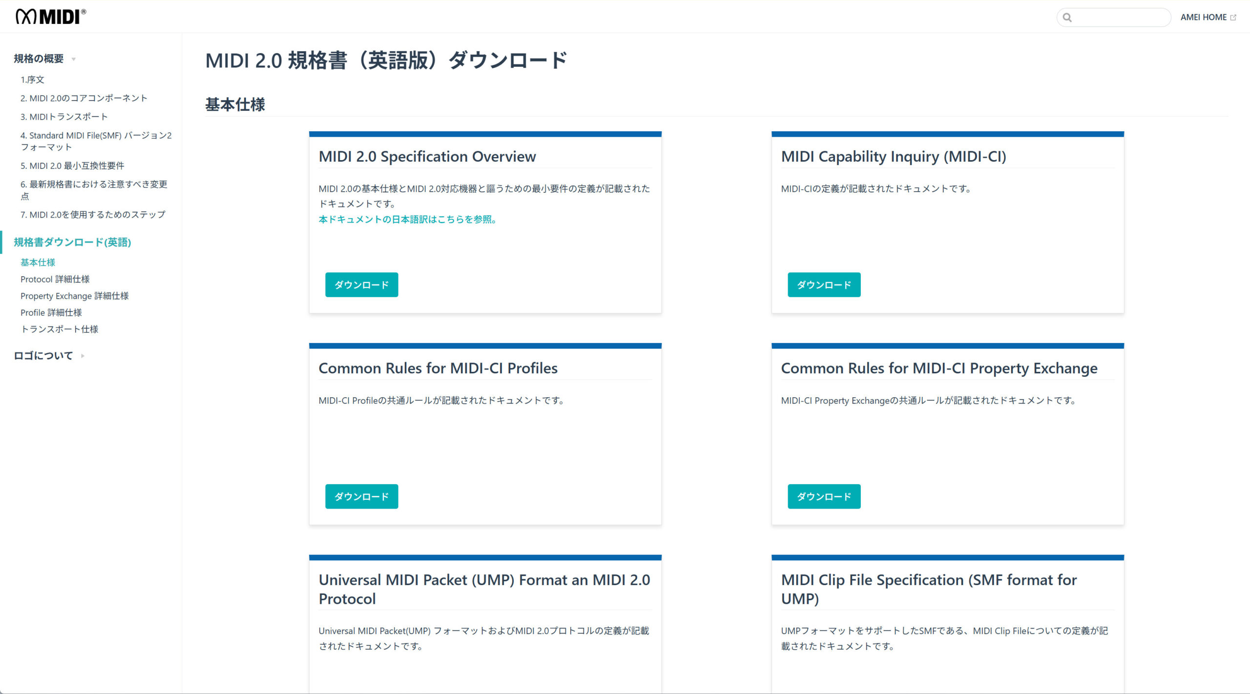1250x694 pixels.
Task: Click the search magnifier icon
Action: pyautogui.click(x=1067, y=18)
